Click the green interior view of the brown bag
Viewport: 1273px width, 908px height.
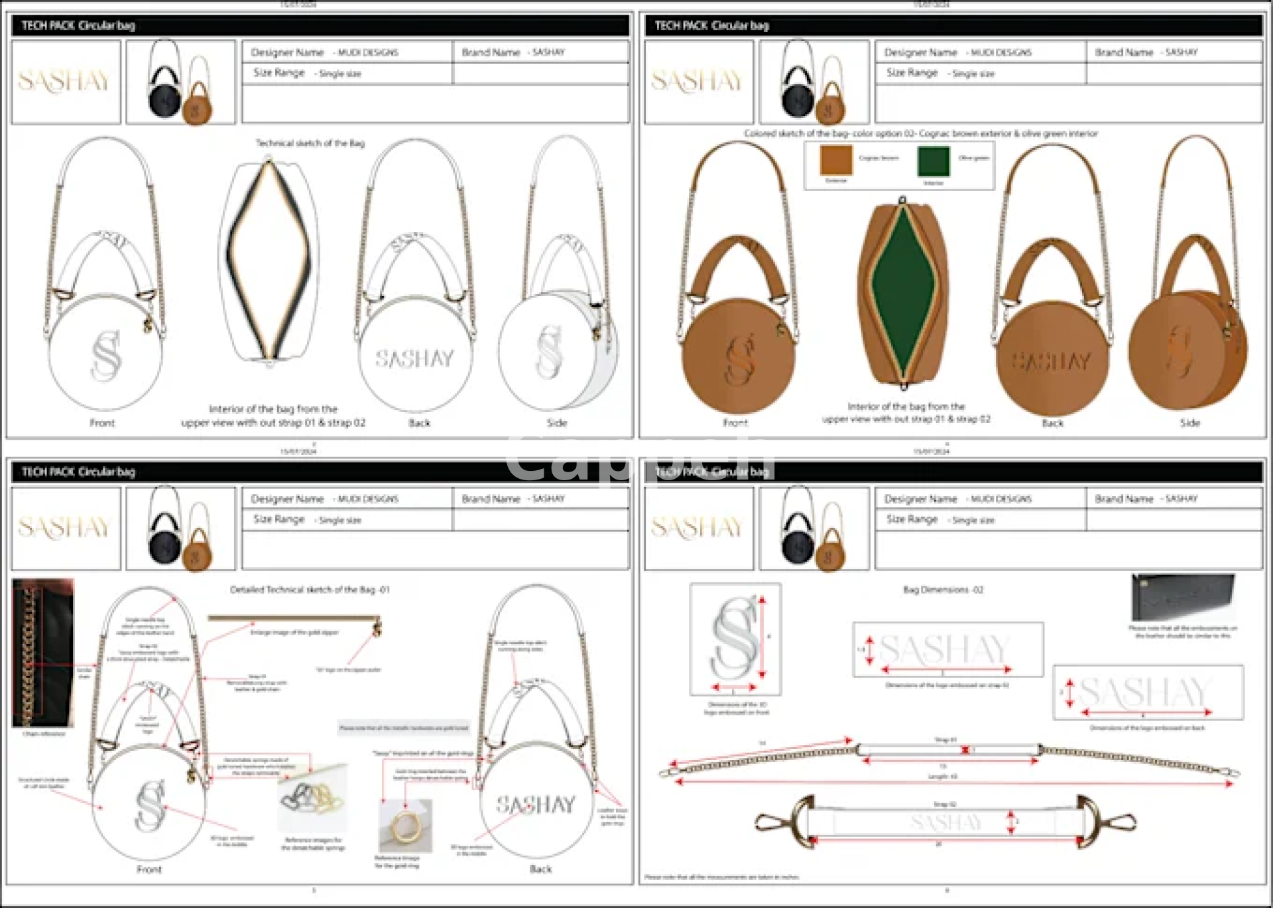pyautogui.click(x=904, y=292)
